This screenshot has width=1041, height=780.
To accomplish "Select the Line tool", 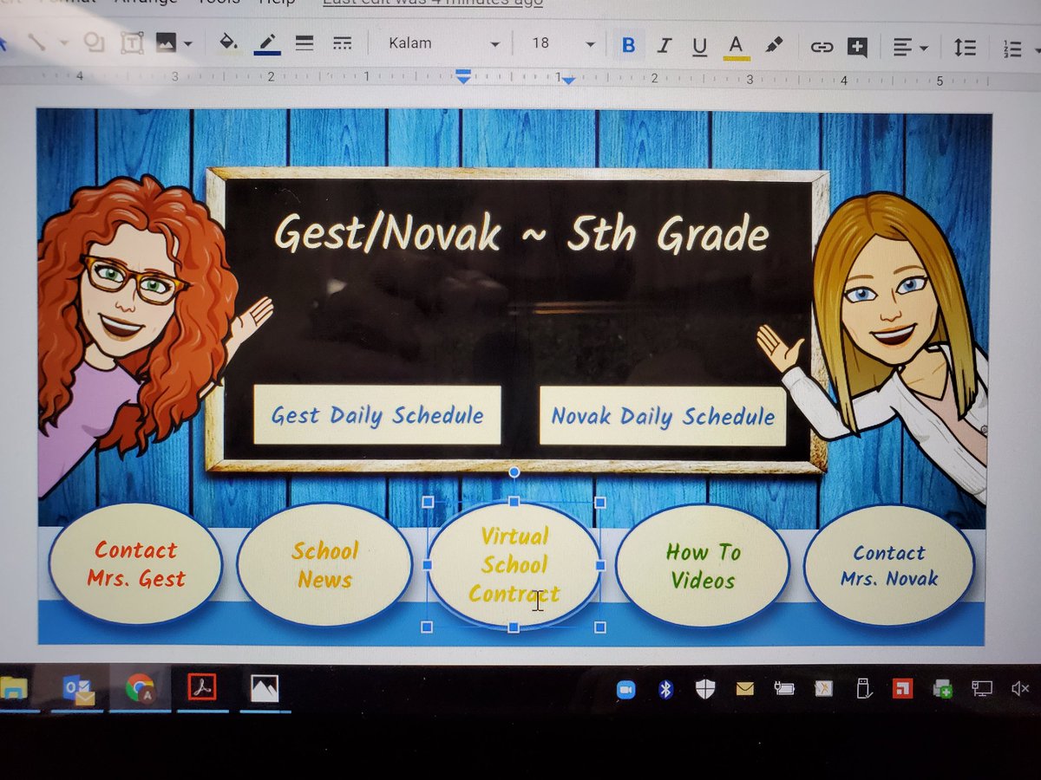I will tap(35, 41).
